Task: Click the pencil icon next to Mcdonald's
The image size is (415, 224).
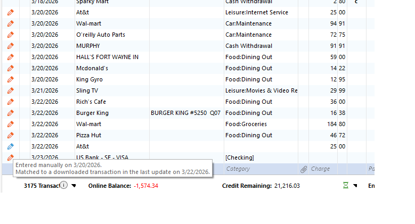Action: [10, 68]
